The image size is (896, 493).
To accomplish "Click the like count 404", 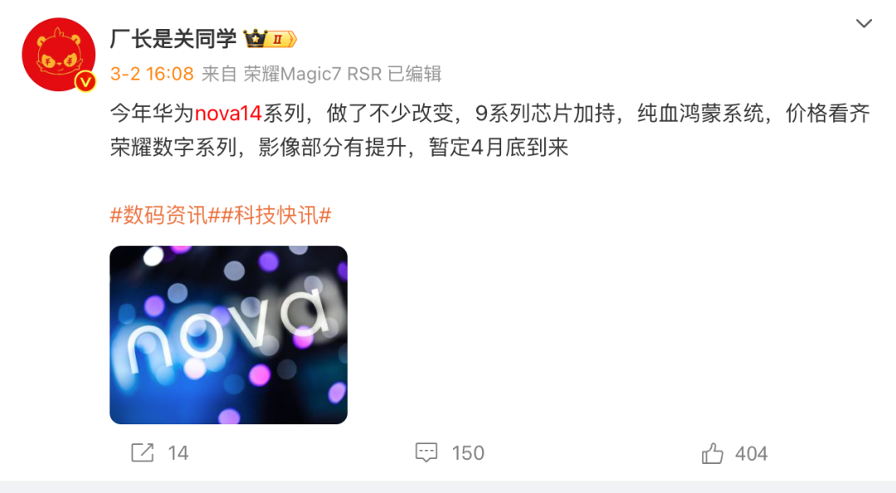I will coord(752,454).
